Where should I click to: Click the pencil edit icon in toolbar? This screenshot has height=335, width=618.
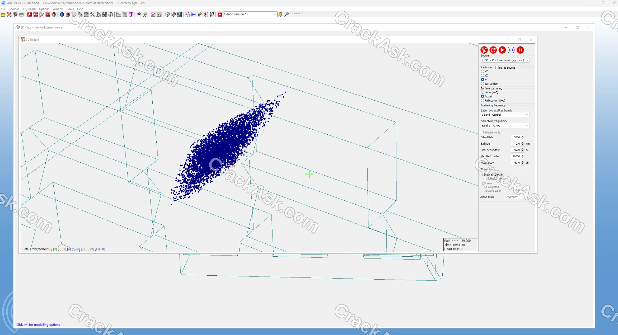tap(9, 14)
